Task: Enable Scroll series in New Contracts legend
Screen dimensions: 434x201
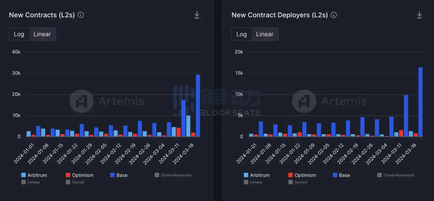Action: click(75, 182)
